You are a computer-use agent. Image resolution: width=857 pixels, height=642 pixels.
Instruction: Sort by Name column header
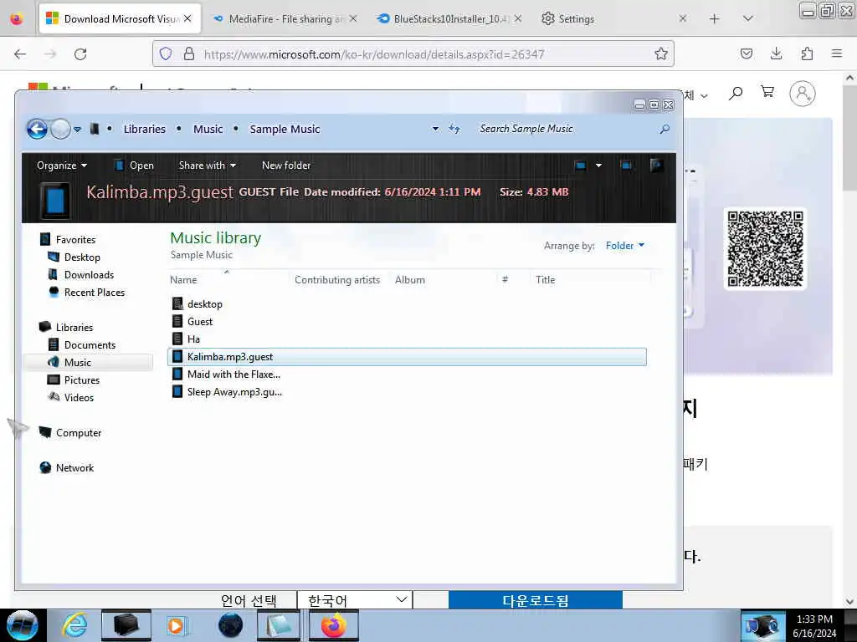click(x=183, y=280)
